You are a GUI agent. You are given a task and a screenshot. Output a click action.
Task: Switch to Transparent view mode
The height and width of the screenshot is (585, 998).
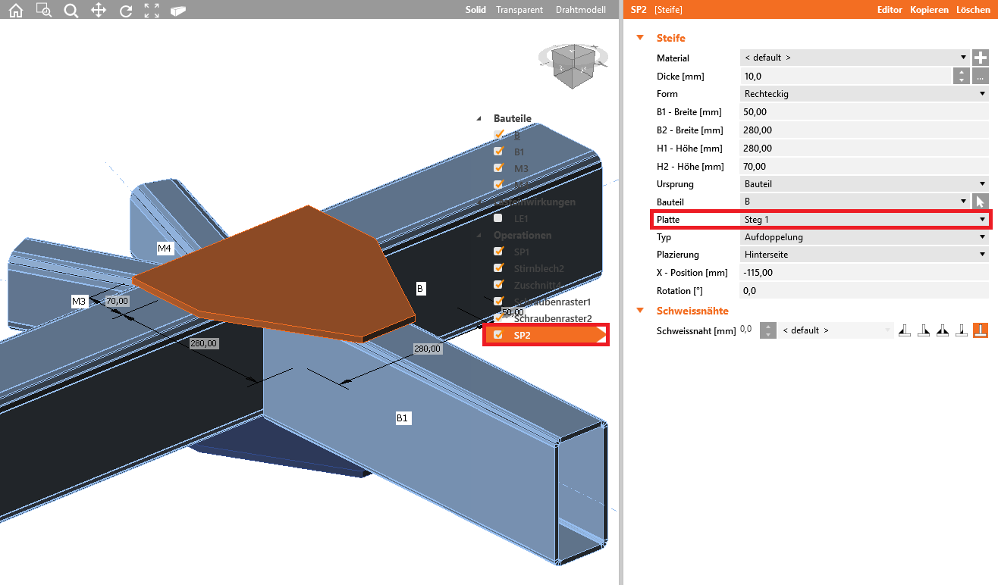pos(519,10)
